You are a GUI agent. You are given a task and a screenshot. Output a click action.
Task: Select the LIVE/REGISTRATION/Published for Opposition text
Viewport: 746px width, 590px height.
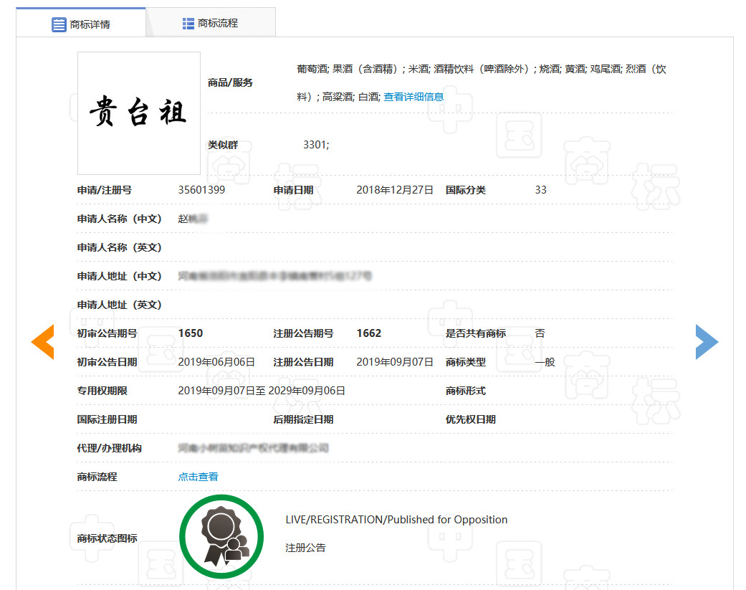(396, 520)
